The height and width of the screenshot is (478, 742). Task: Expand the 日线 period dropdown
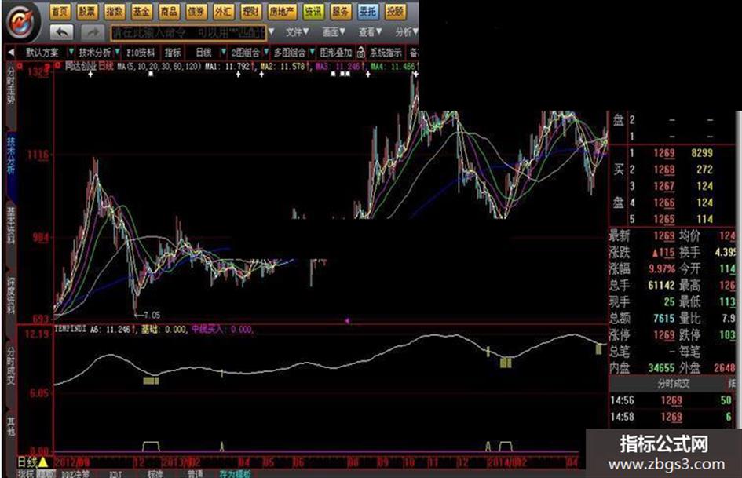223,52
